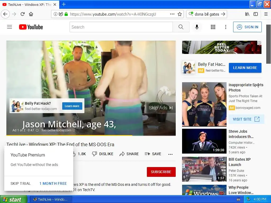Click the Feel Better Today banner ad
The width and height of the screenshot is (271, 203).
(222, 47)
